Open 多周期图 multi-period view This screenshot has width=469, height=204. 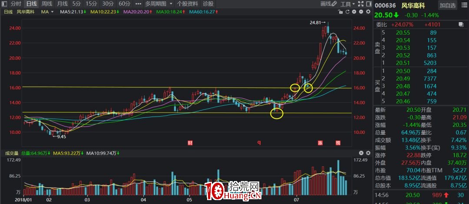[155, 4]
